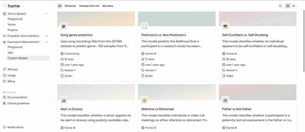Click the Alert vs Drowsy car icon
This screenshot has width=305, height=132.
[64, 100]
